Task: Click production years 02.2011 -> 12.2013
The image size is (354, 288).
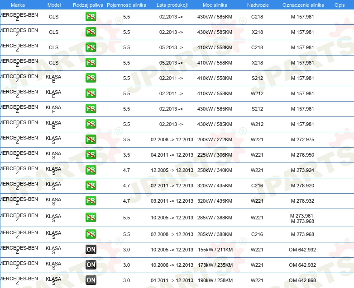Action: [x=172, y=186]
